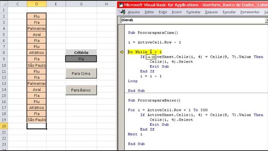Select cell D19 containing São Paulo
The image size is (268, 151).
[x=36, y=120]
